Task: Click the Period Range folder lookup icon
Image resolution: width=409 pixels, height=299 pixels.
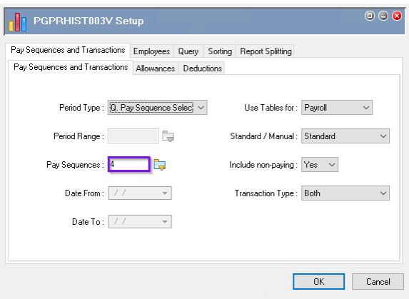Action: coord(168,136)
